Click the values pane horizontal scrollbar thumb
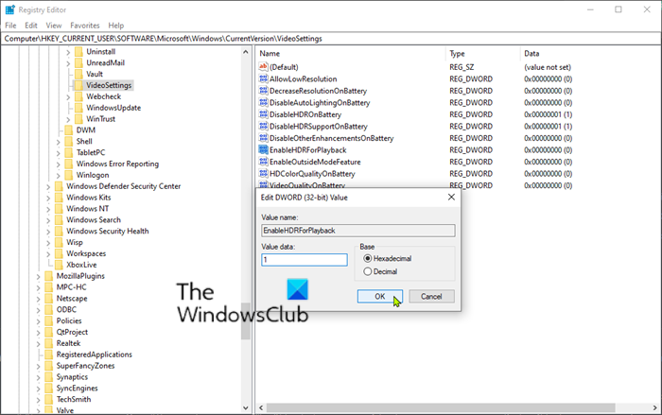Screen dimensions: 662x415 (441, 407)
